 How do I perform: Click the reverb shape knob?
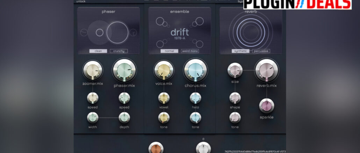235,98
